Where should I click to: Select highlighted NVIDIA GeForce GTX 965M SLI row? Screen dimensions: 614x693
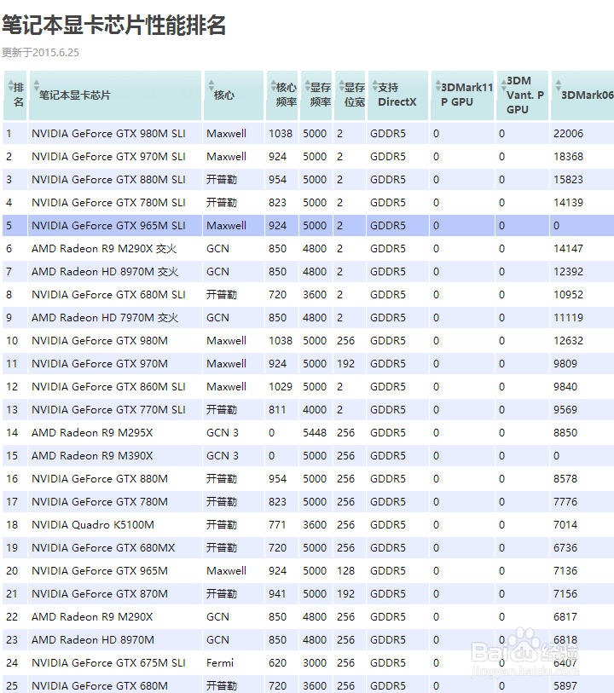(308, 225)
